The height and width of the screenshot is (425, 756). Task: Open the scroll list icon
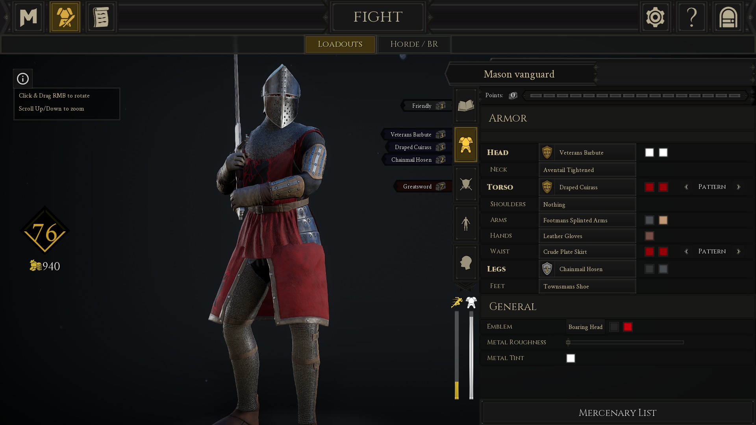point(101,17)
